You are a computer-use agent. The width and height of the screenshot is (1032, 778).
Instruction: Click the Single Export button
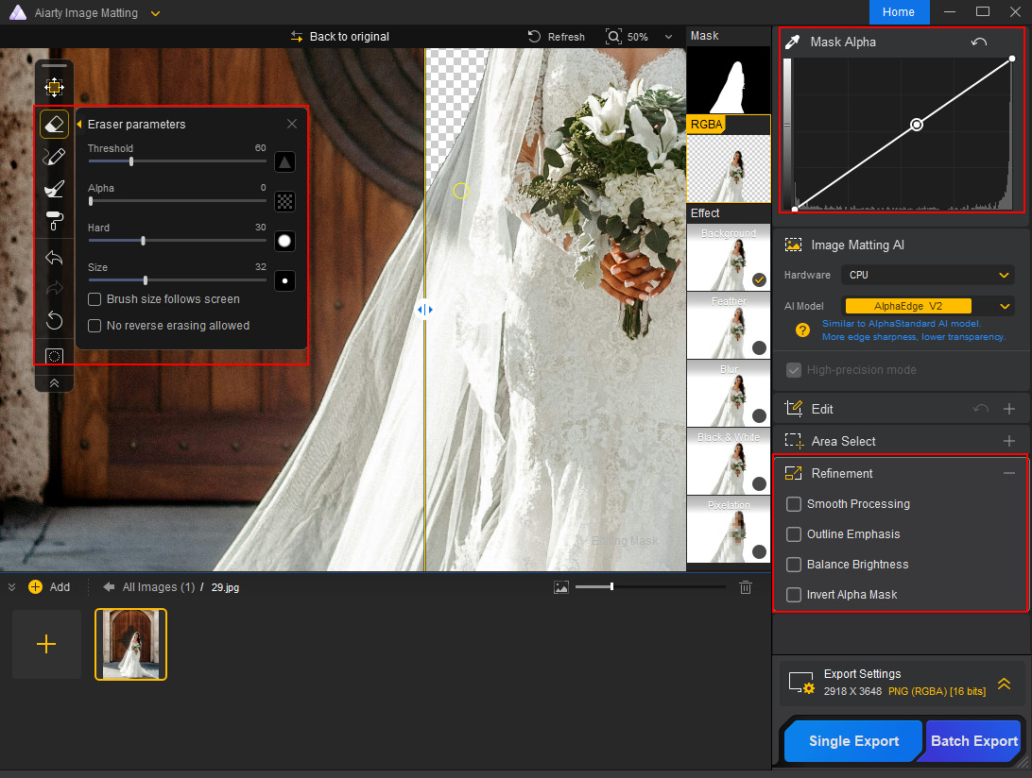click(853, 741)
